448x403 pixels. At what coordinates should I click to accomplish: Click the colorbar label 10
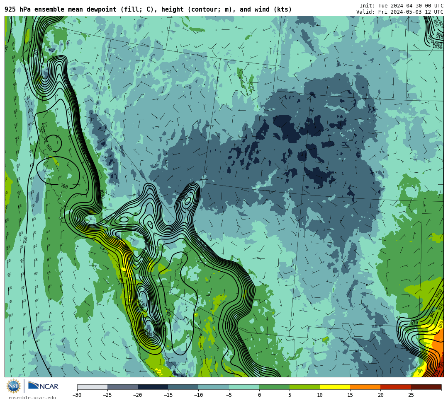pos(320,395)
